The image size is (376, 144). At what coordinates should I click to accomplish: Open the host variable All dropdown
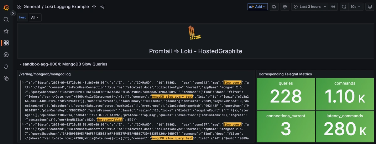coord(35,18)
